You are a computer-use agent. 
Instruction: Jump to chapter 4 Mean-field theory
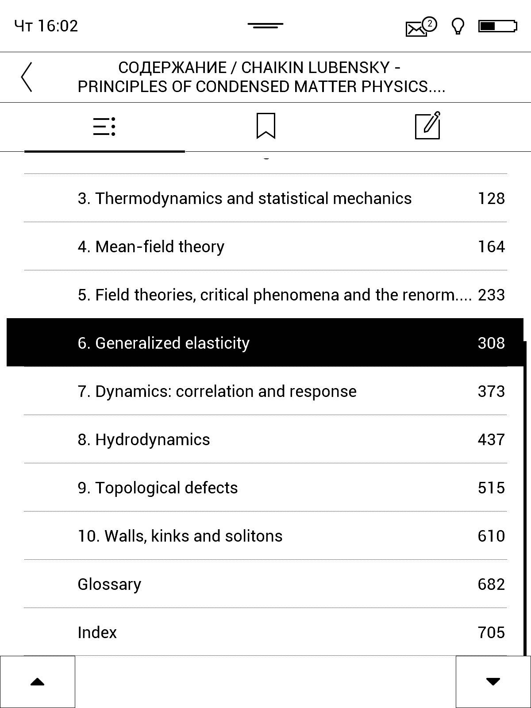pos(265,246)
